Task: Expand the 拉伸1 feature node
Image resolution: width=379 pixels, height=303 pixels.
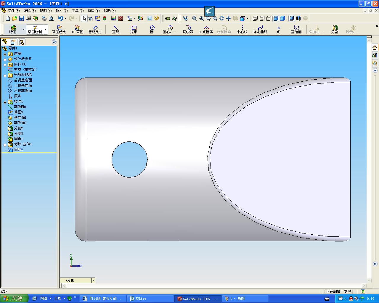Action: [5, 102]
